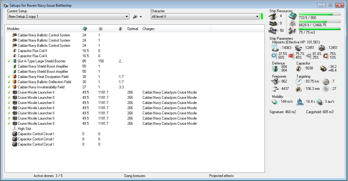348x181 pixels.
Task: Click Caldari Navy Invulnerability Field module icon
Action: [15, 87]
